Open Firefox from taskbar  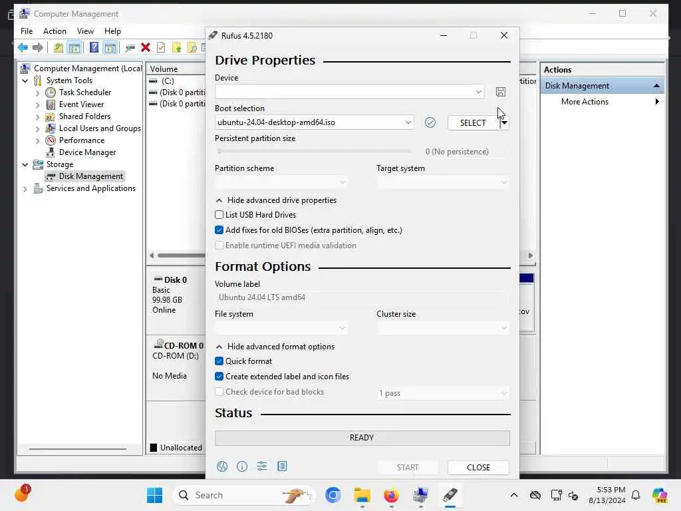coord(391,495)
